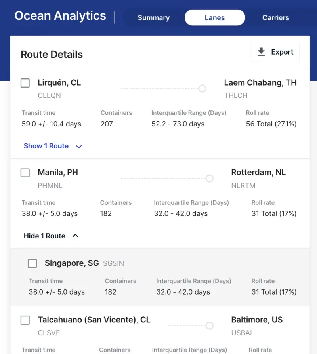317x354 pixels.
Task: Click the Ocean Analytics title
Action: click(60, 16)
